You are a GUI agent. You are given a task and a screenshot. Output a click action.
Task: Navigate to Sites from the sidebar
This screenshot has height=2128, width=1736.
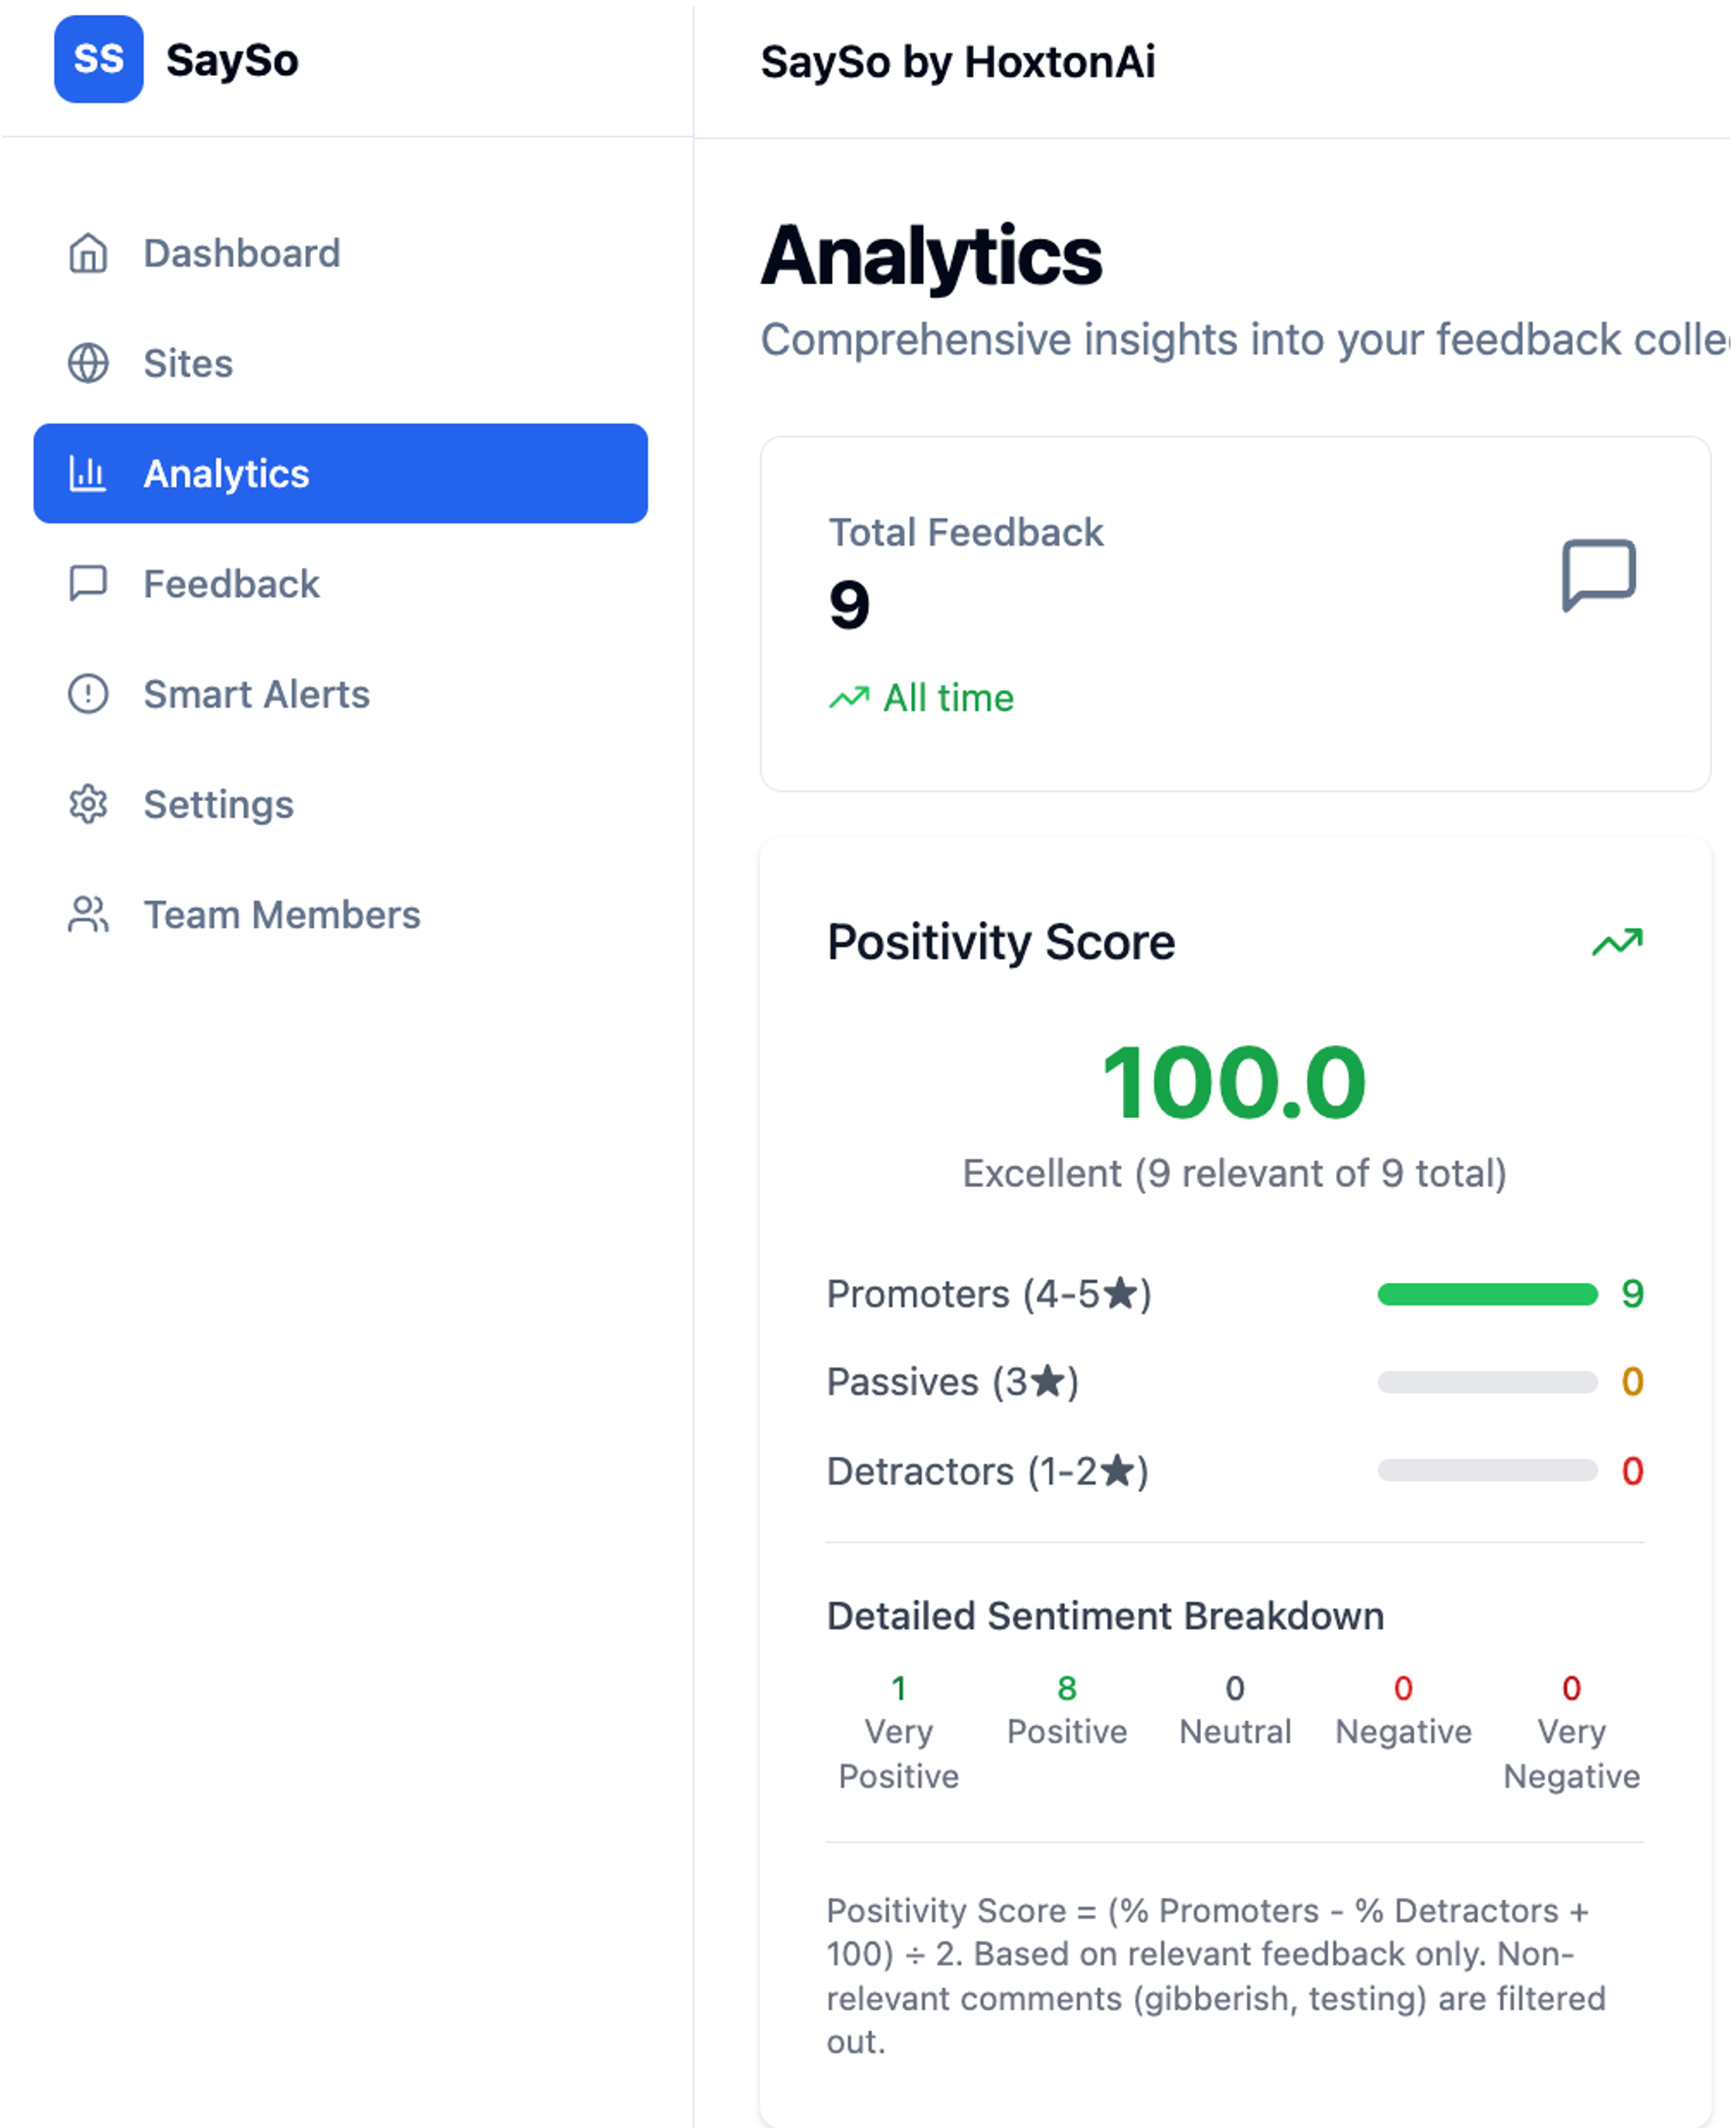click(187, 364)
